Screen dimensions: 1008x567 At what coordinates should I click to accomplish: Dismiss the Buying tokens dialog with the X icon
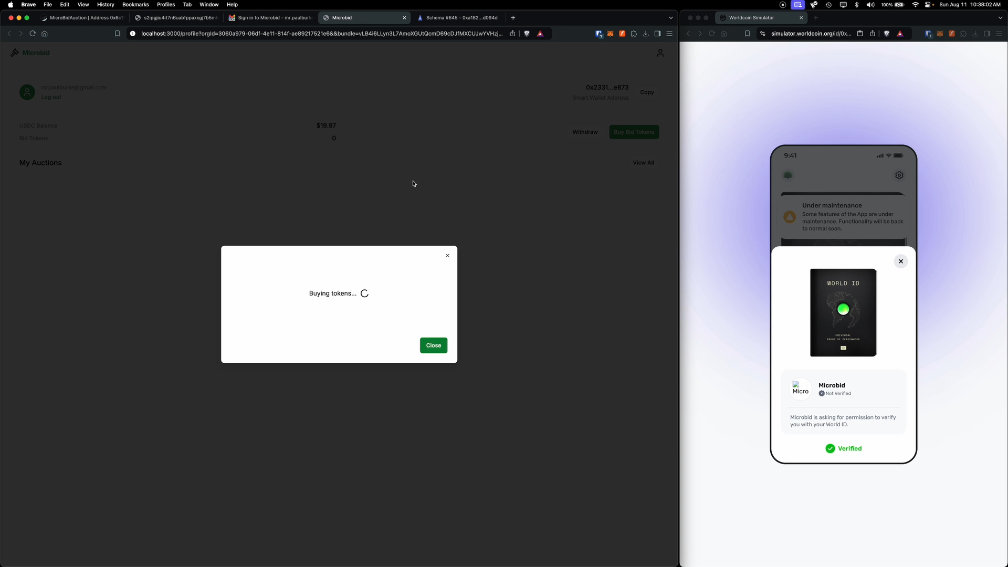coord(447,256)
